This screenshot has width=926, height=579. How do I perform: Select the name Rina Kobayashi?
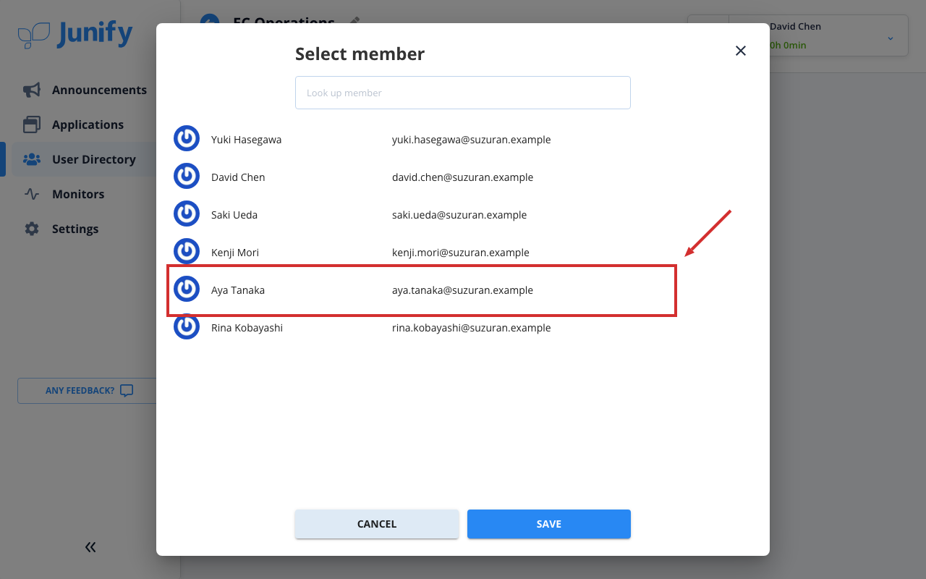tap(247, 328)
